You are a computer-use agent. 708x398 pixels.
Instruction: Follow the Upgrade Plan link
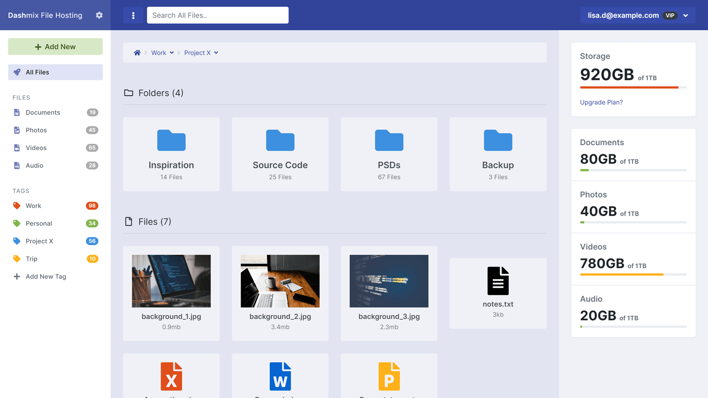(x=601, y=102)
